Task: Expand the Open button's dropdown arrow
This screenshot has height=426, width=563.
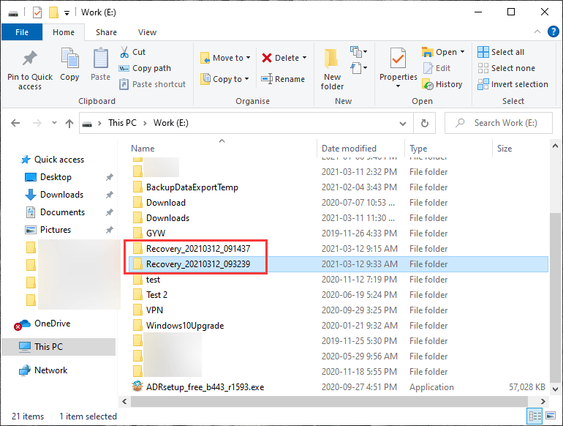Action: [462, 52]
